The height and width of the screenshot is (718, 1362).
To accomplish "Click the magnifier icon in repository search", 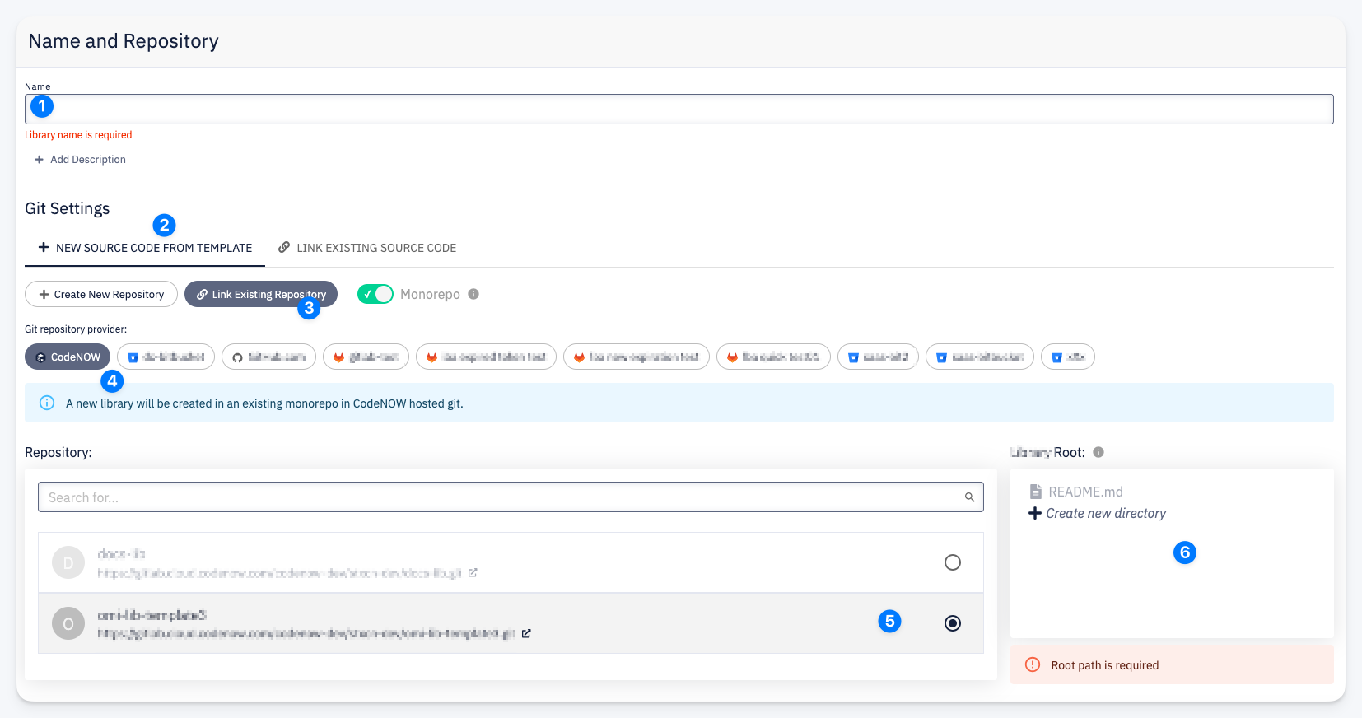I will (x=969, y=497).
